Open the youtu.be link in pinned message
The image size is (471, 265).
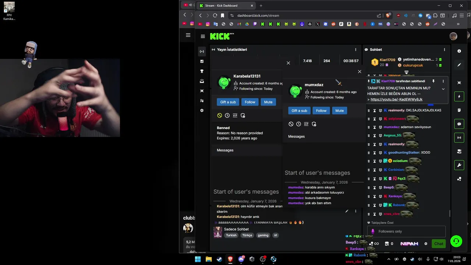point(396,99)
